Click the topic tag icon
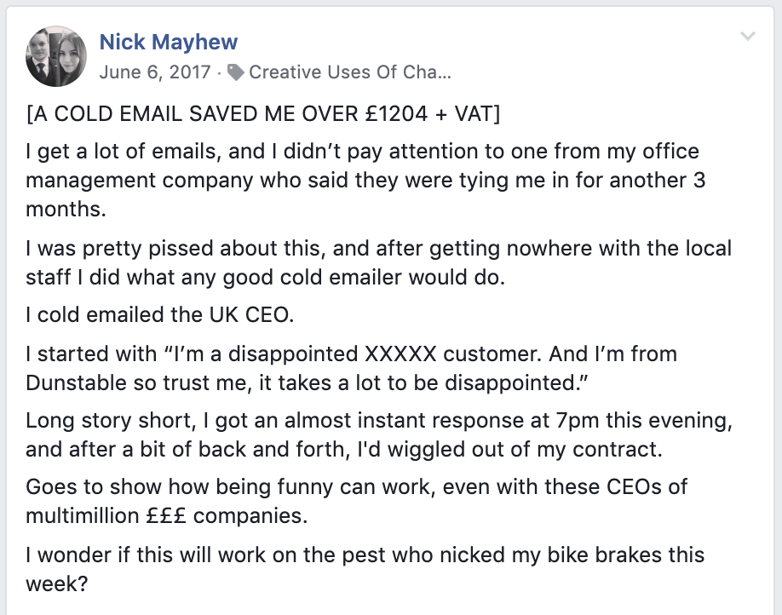Image resolution: width=782 pixels, height=615 pixels. (235, 72)
